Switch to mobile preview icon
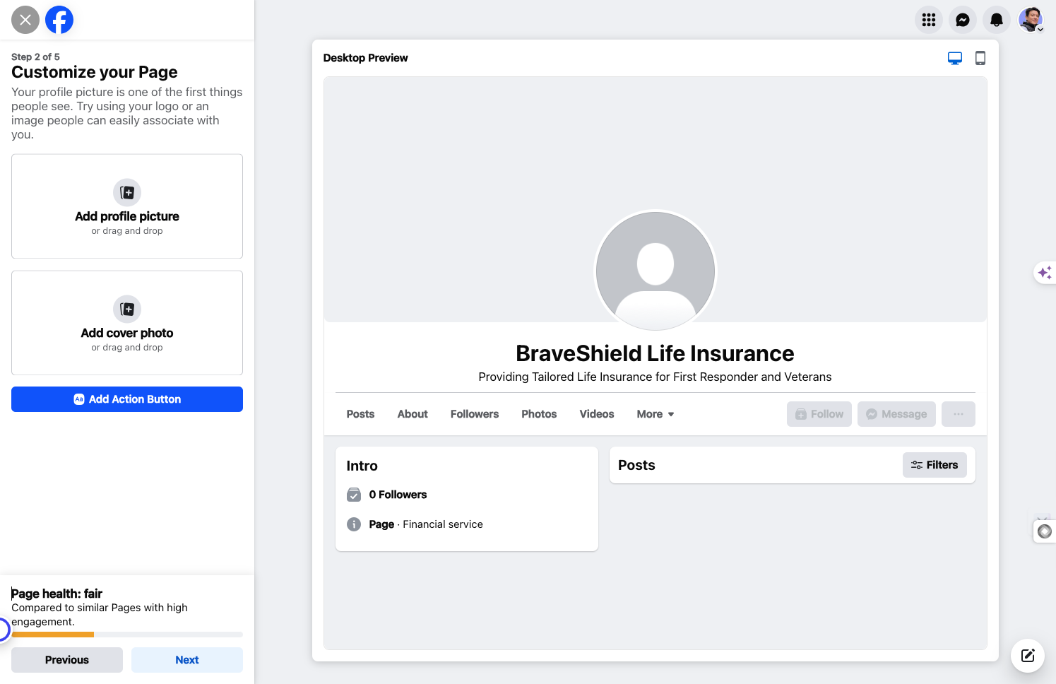Screen dimensions: 1056x684 pyautogui.click(x=980, y=58)
